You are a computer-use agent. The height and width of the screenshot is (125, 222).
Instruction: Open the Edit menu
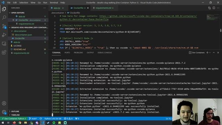(15, 2)
